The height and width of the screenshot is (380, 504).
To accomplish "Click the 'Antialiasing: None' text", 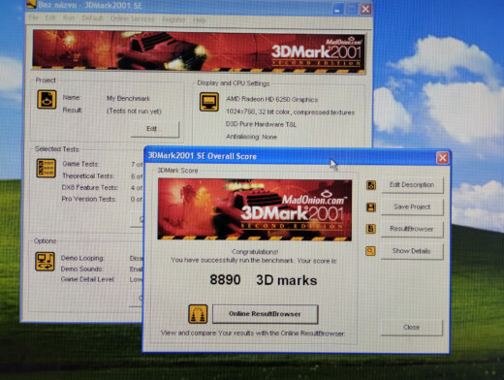I will (251, 137).
